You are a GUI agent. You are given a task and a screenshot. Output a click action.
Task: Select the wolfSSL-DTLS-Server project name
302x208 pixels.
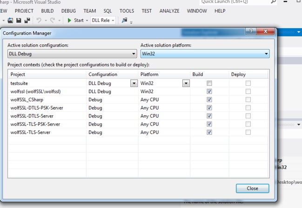click(32, 116)
